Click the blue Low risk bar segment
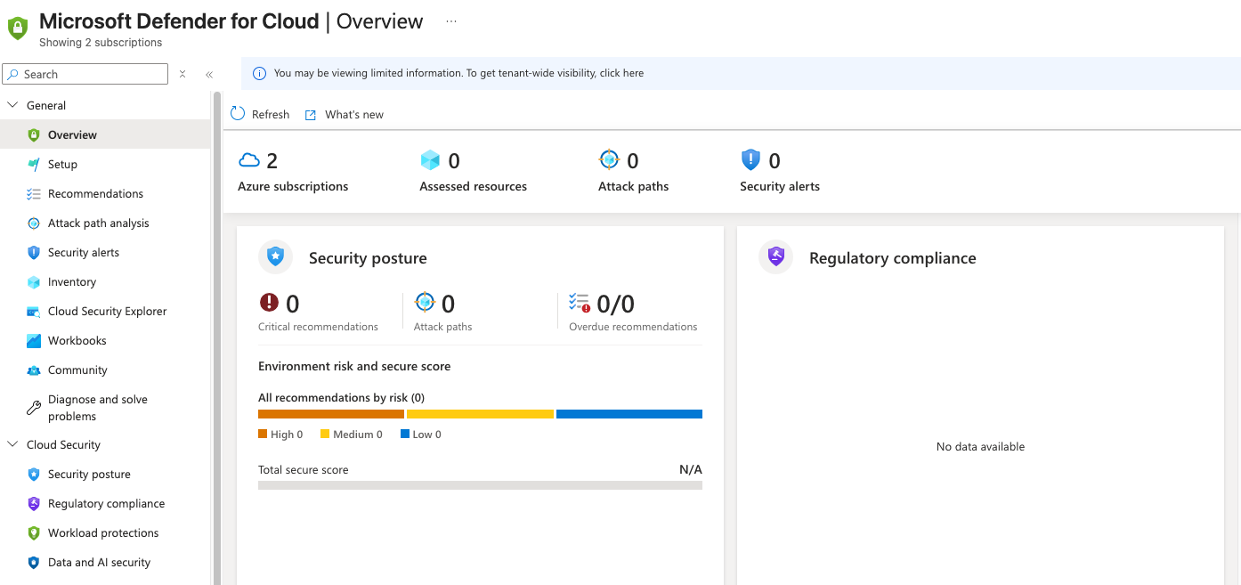 point(629,414)
